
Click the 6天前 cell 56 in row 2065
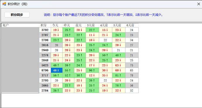132,86
